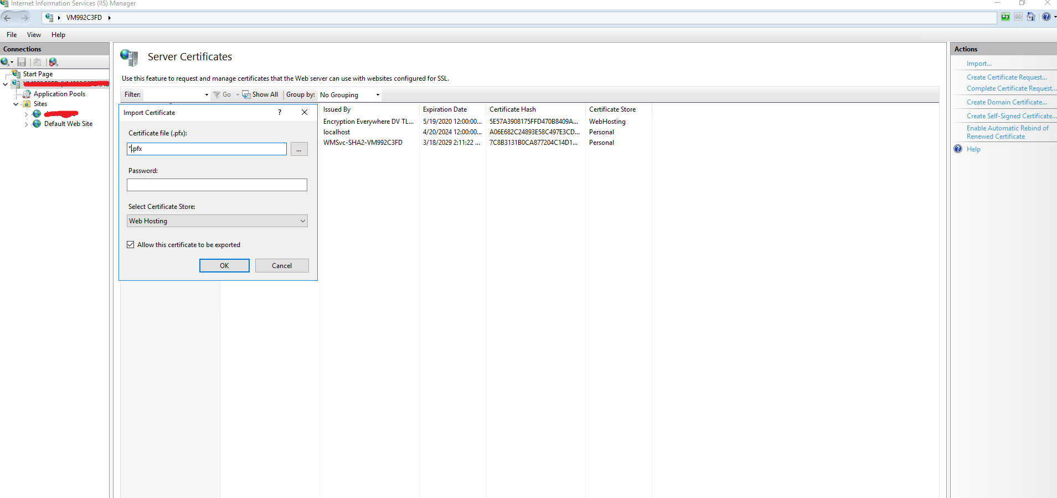The image size is (1057, 498).
Task: Open the View menu
Action: pos(34,35)
